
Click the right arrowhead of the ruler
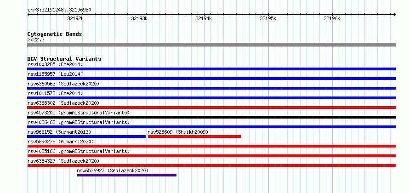click(395, 14)
